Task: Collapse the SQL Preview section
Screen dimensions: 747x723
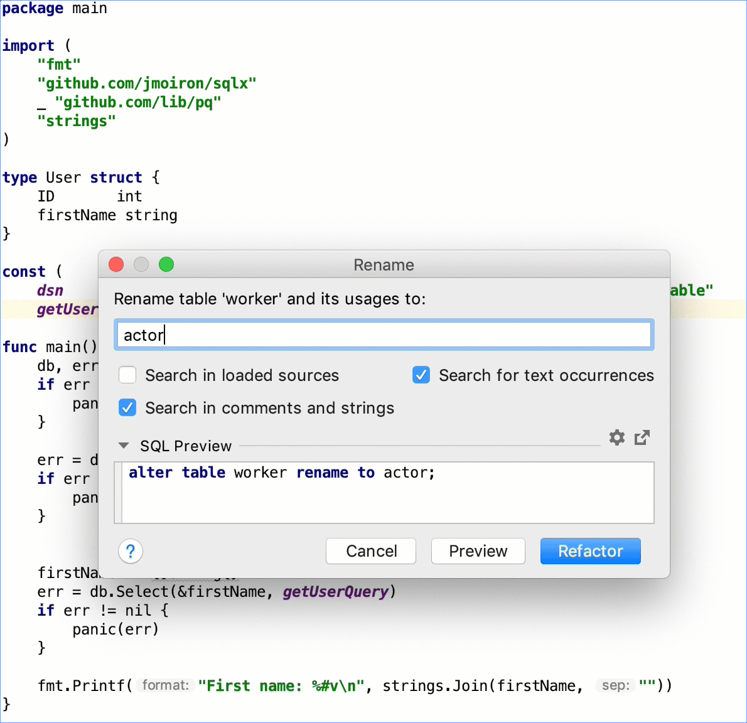Action: [124, 446]
